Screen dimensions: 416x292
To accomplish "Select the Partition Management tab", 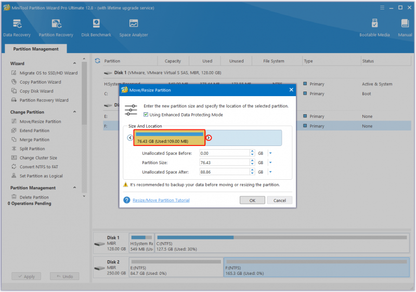I will pyautogui.click(x=36, y=49).
